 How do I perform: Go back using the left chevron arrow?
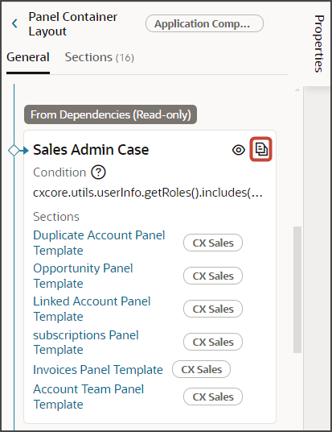point(14,23)
